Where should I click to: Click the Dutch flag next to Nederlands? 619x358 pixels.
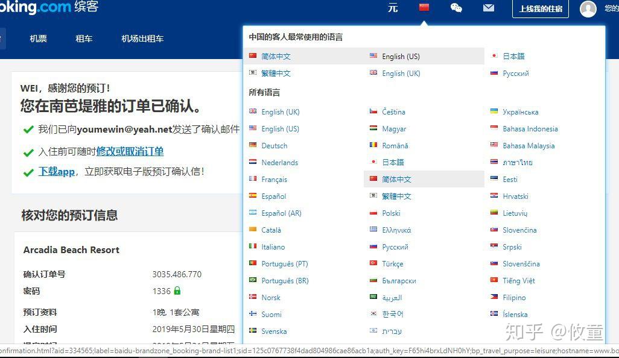pyautogui.click(x=253, y=162)
